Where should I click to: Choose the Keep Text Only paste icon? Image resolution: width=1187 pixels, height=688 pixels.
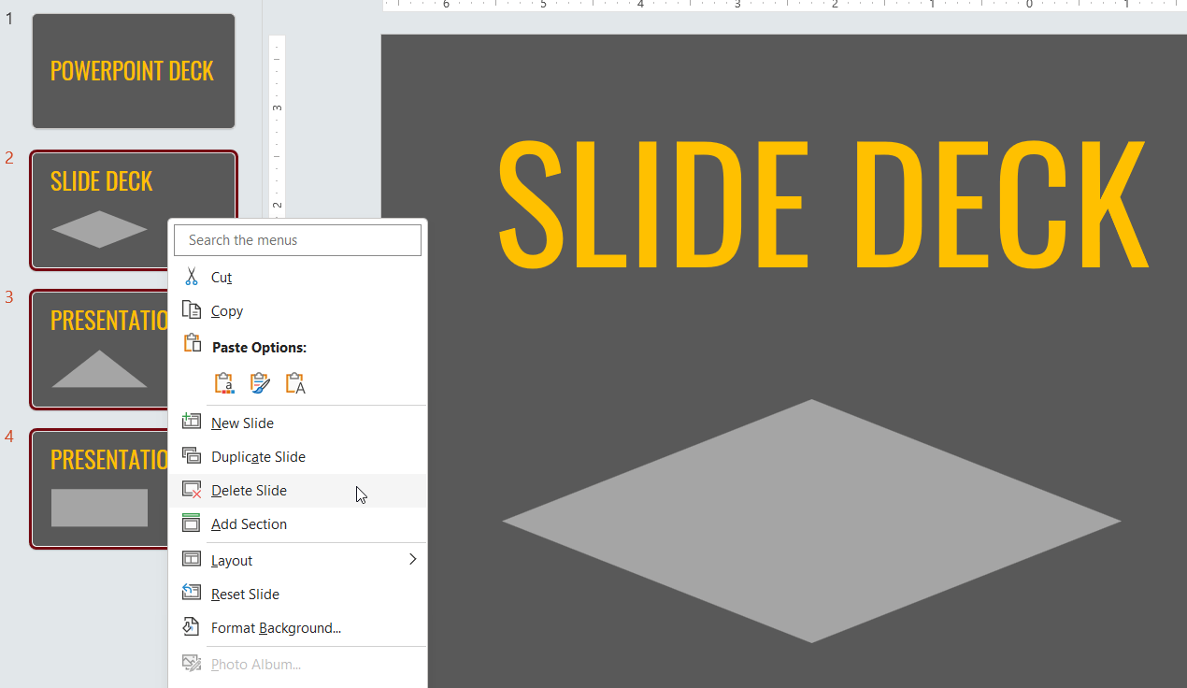(x=294, y=382)
